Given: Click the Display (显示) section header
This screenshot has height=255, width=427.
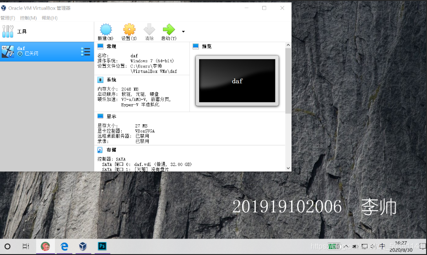Looking at the screenshot, I should tap(111, 116).
